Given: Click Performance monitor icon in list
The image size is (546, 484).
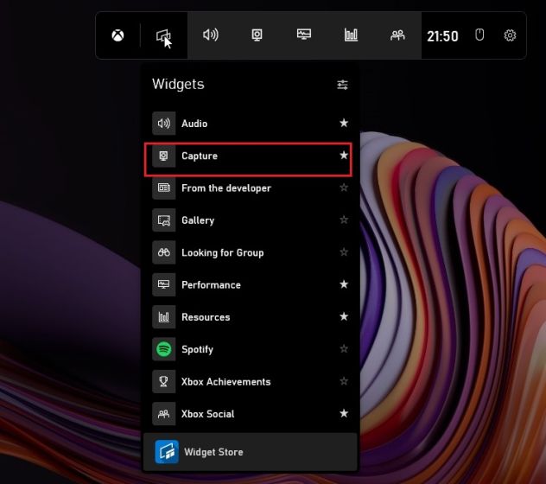Looking at the screenshot, I should tap(163, 284).
